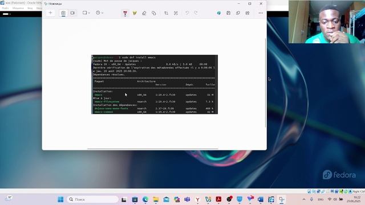Start a new snip with the plus button
The height and width of the screenshot is (205, 365).
(x=50, y=13)
